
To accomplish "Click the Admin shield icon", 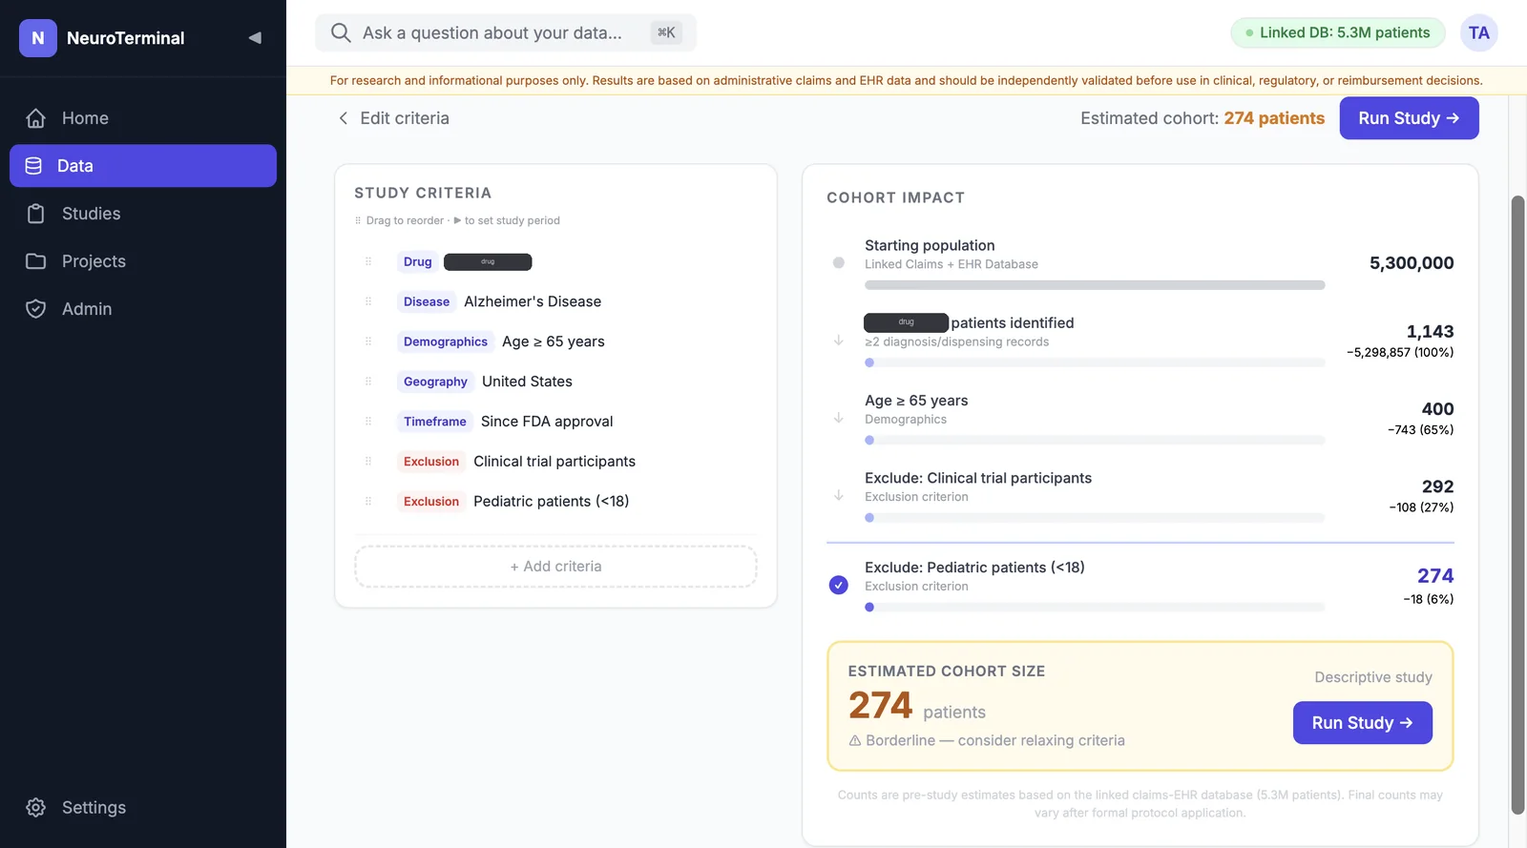I will tap(36, 309).
